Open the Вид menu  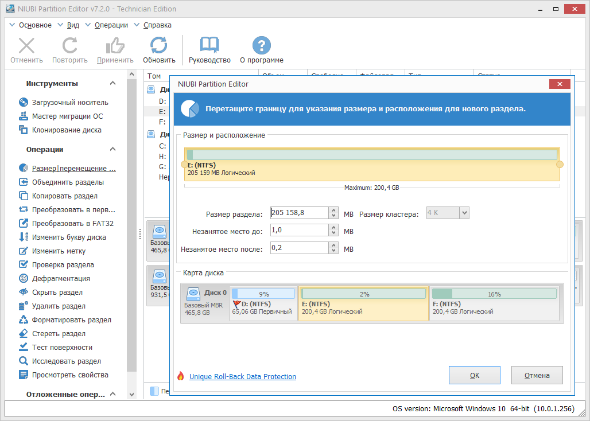73,25
